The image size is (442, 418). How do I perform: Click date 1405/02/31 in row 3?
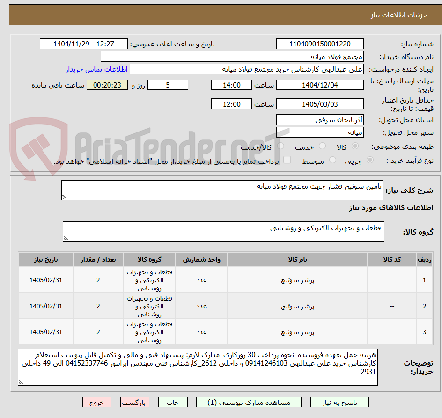point(46,332)
